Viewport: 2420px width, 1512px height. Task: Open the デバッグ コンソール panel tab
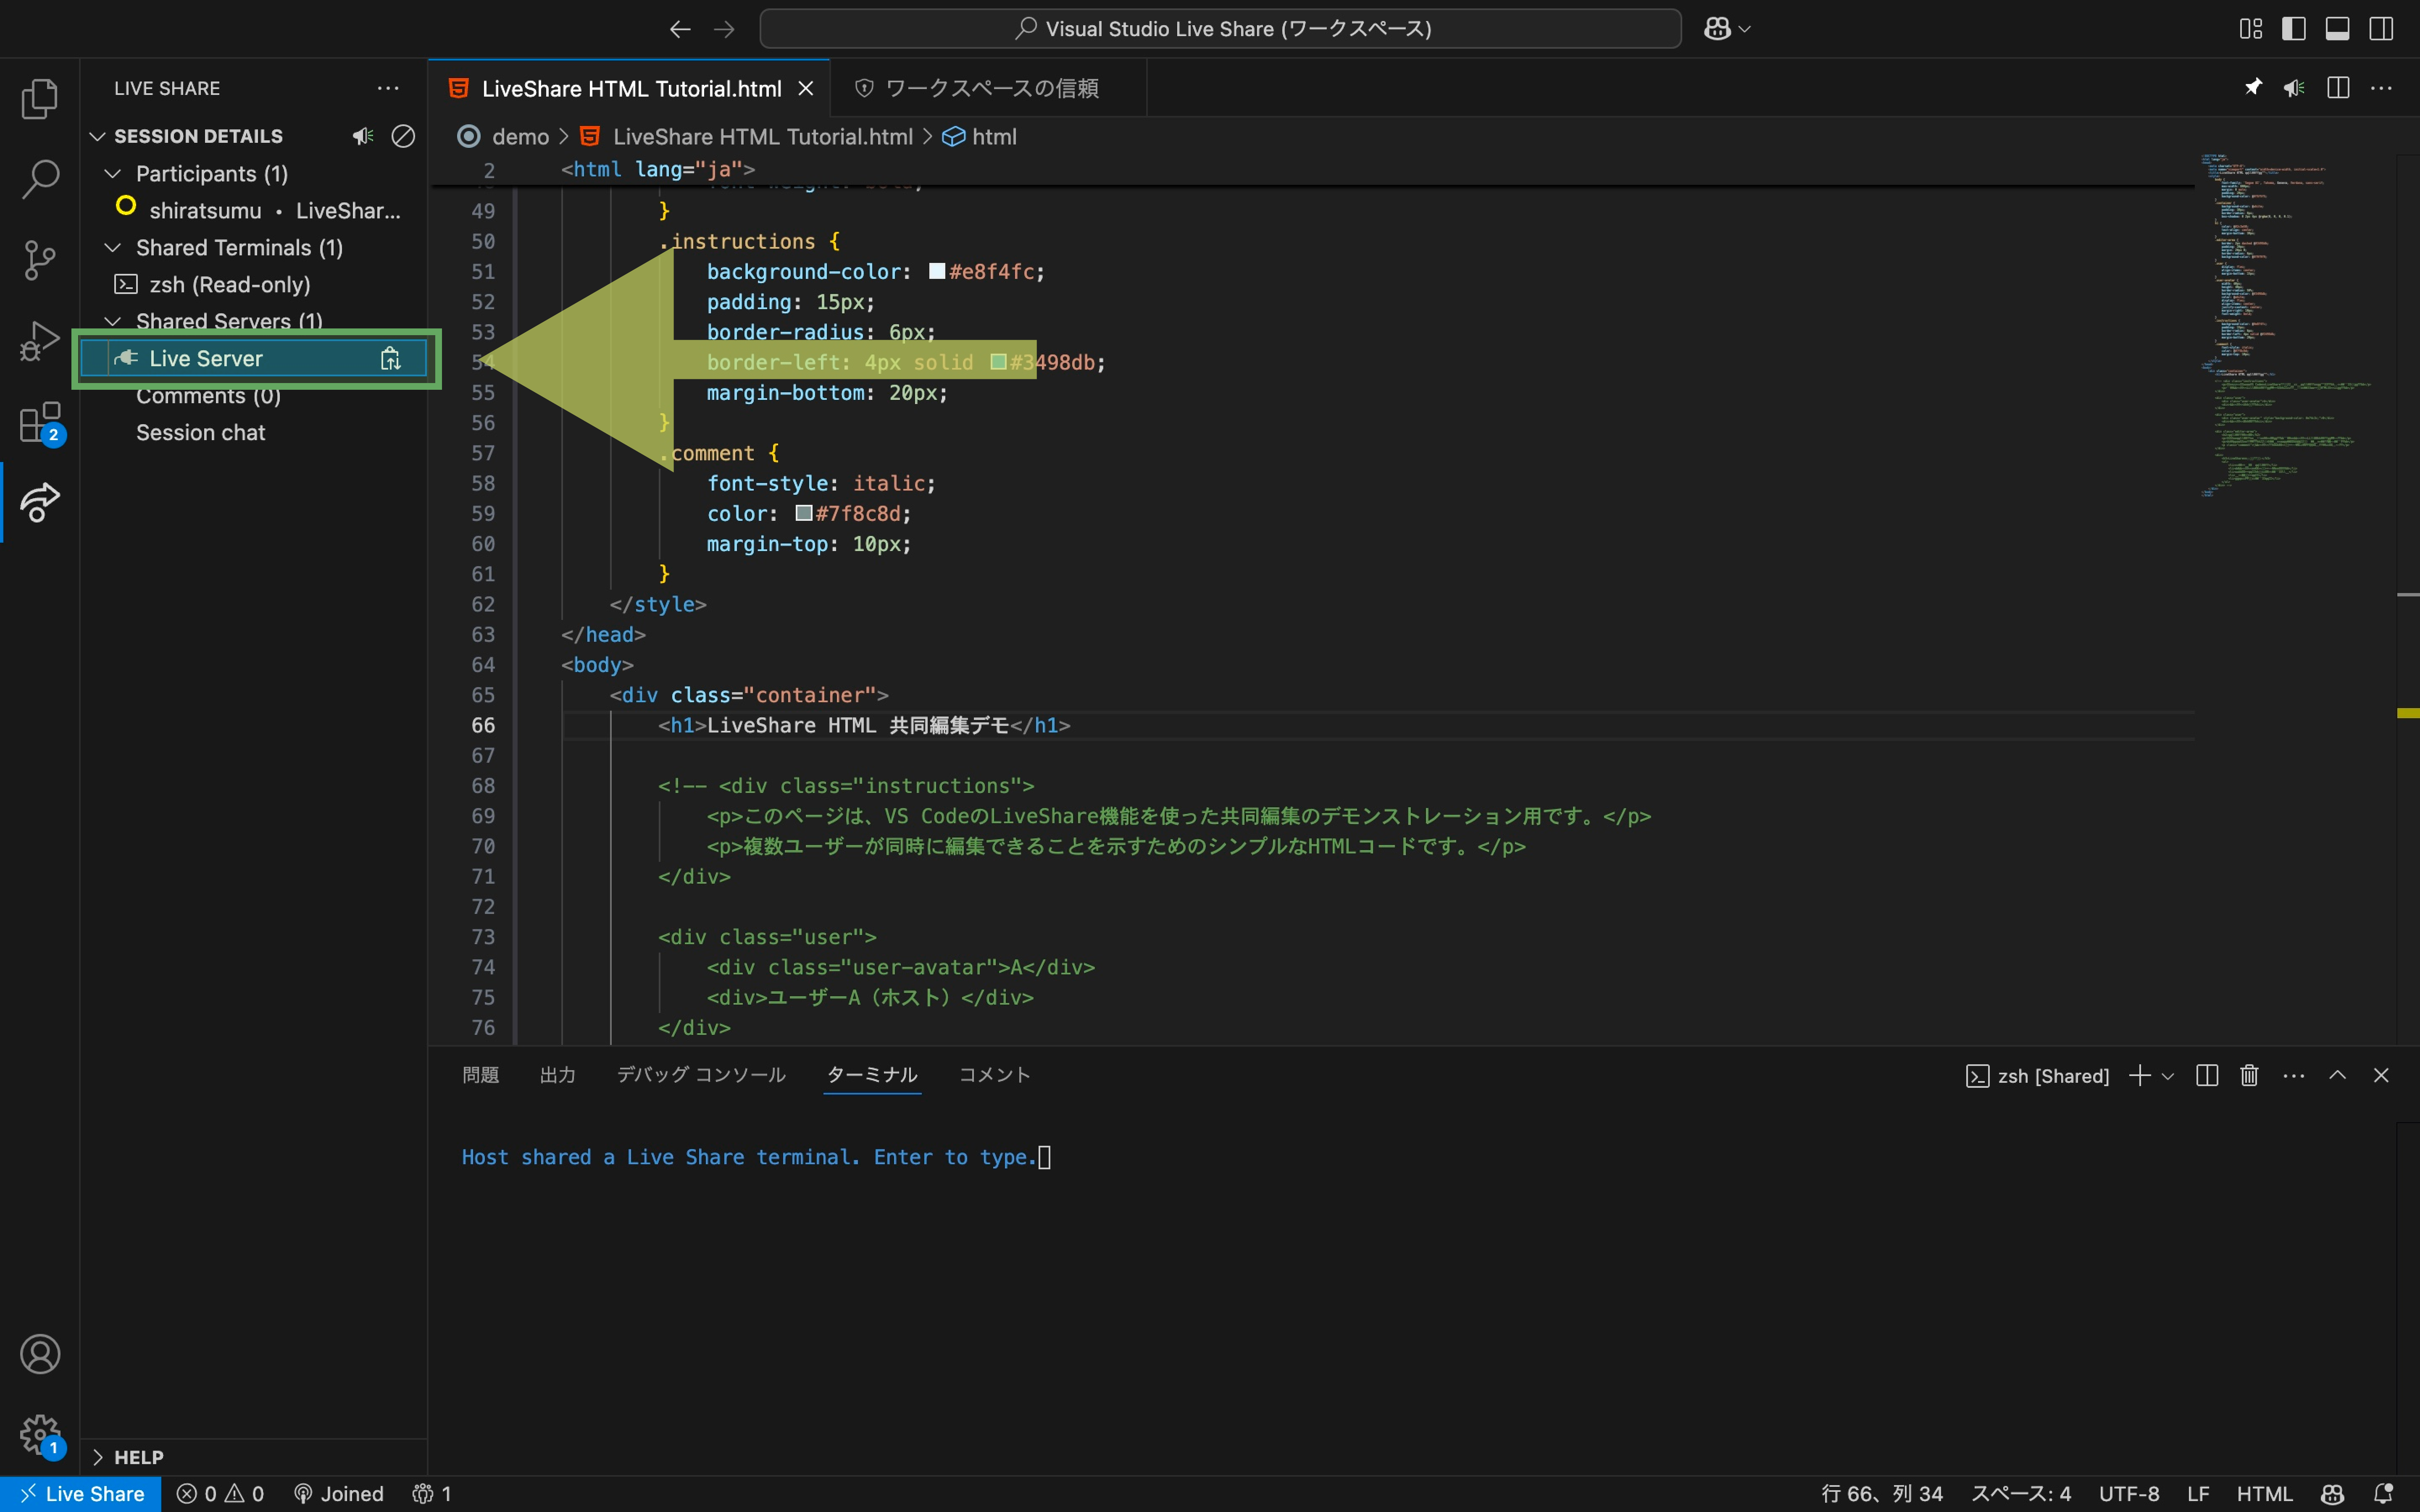point(701,1075)
